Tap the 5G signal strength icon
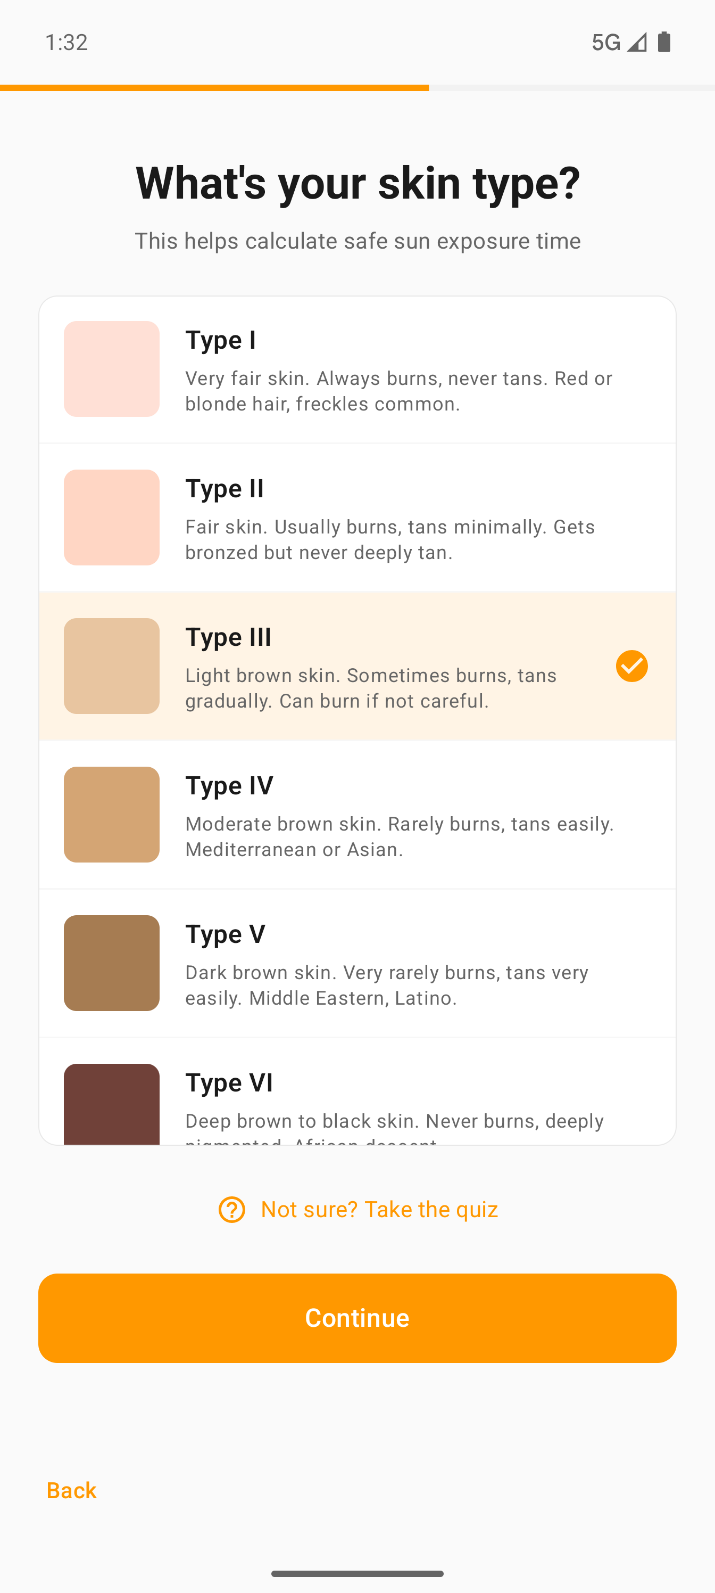The image size is (715, 1593). click(636, 42)
